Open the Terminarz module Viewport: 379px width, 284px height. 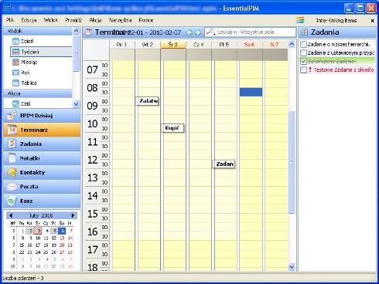tap(42, 130)
